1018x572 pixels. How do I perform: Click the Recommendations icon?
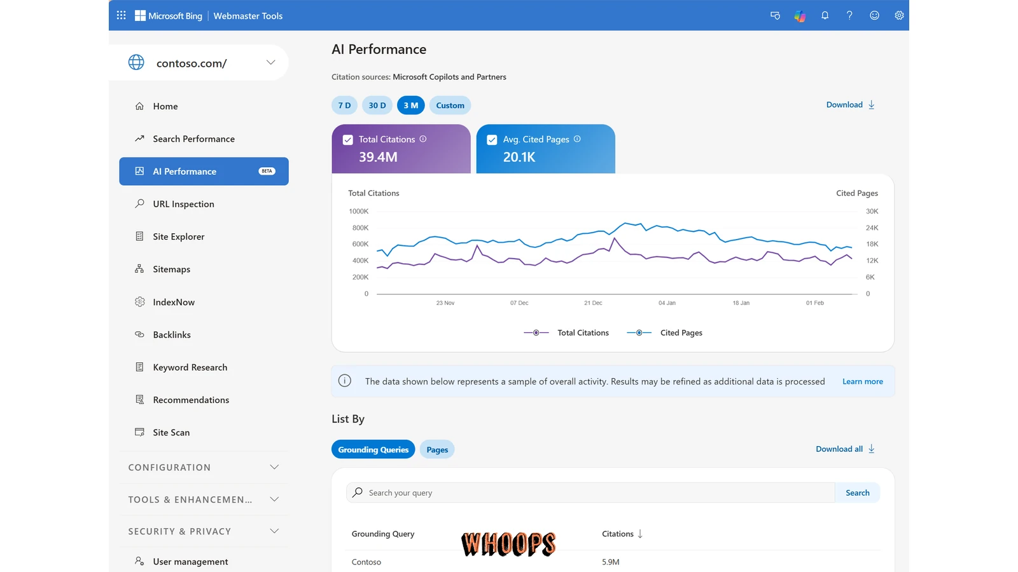(139, 399)
